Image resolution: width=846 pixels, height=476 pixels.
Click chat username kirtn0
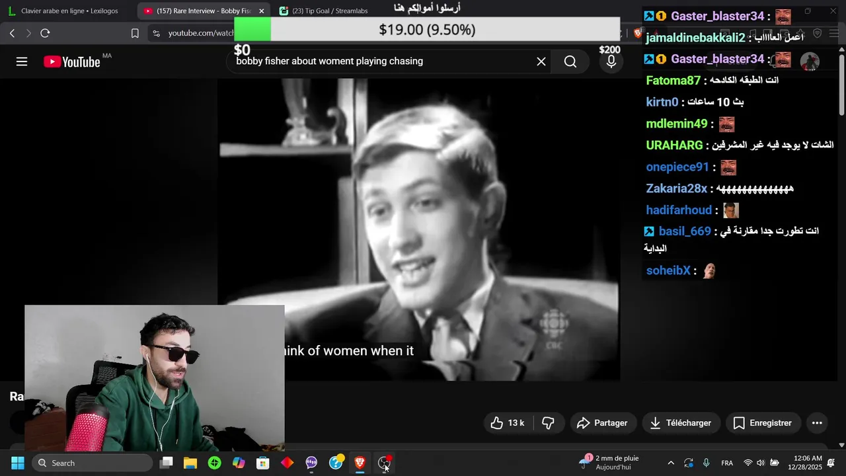pos(662,102)
